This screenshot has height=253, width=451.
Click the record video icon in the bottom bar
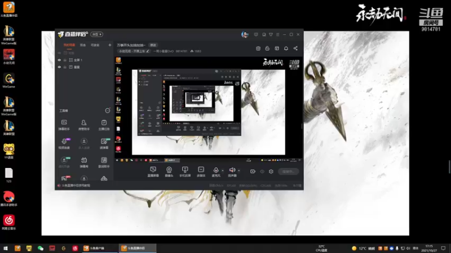(253, 171)
